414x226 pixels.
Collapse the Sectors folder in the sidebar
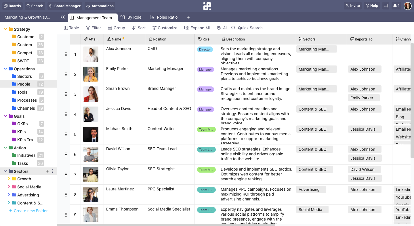5,171
